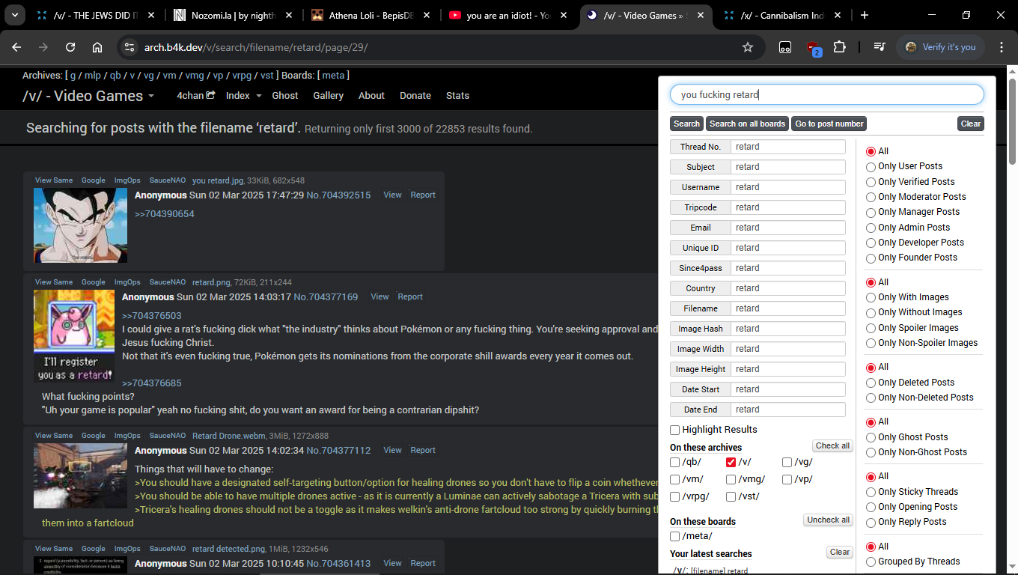The height and width of the screenshot is (575, 1018).
Task: Clear the main search text field
Action: tap(971, 124)
